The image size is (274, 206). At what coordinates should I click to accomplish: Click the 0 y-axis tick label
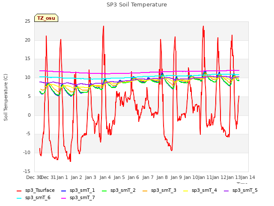[29, 115]
